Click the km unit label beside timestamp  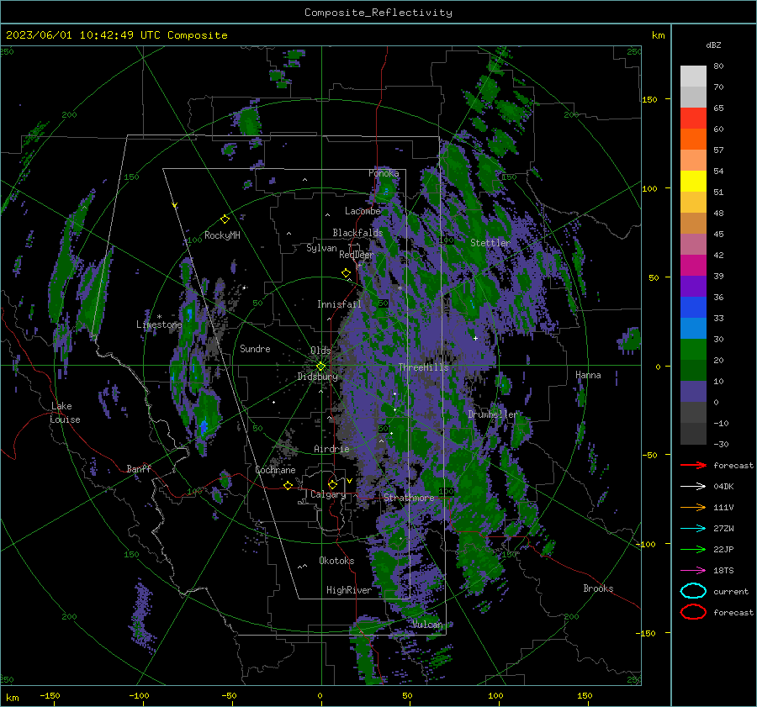coord(658,35)
